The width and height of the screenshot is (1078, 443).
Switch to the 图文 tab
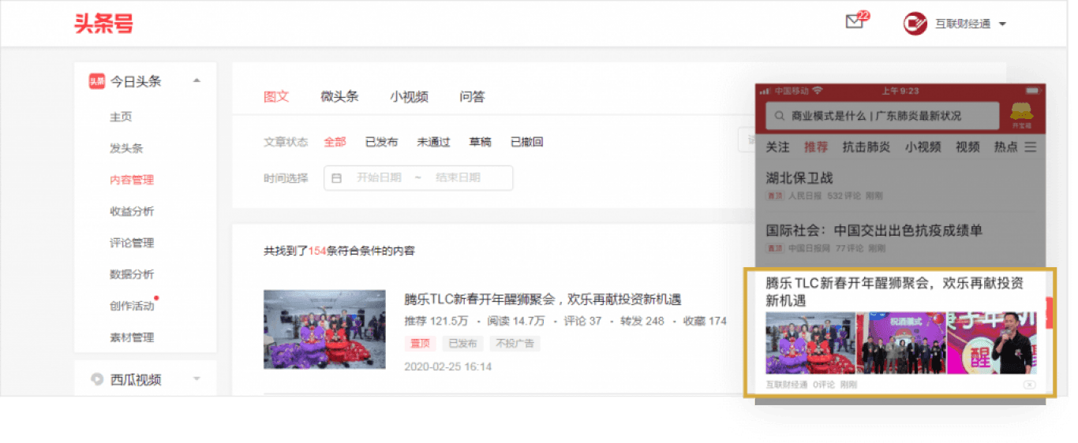click(x=276, y=97)
